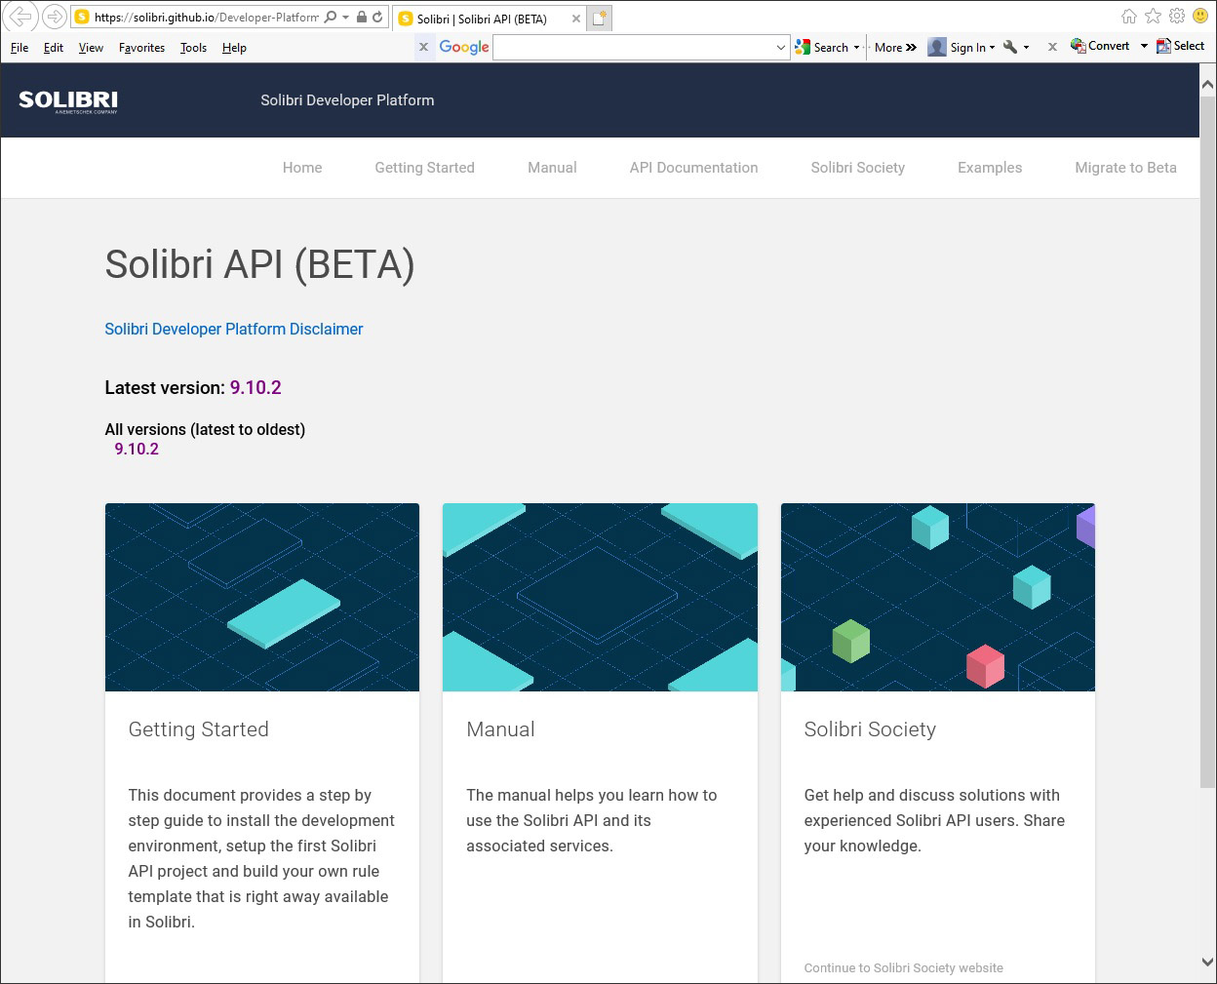Open Solibri Society in the navigation bar
Image resolution: width=1217 pixels, height=984 pixels.
coord(858,168)
